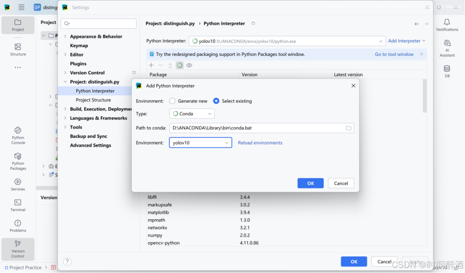The width and height of the screenshot is (465, 273).
Task: Open the Project tool window
Action: (18, 25)
